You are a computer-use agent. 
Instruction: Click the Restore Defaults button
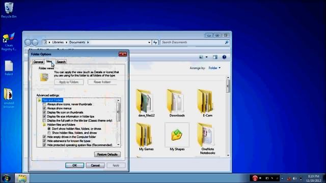(107, 155)
